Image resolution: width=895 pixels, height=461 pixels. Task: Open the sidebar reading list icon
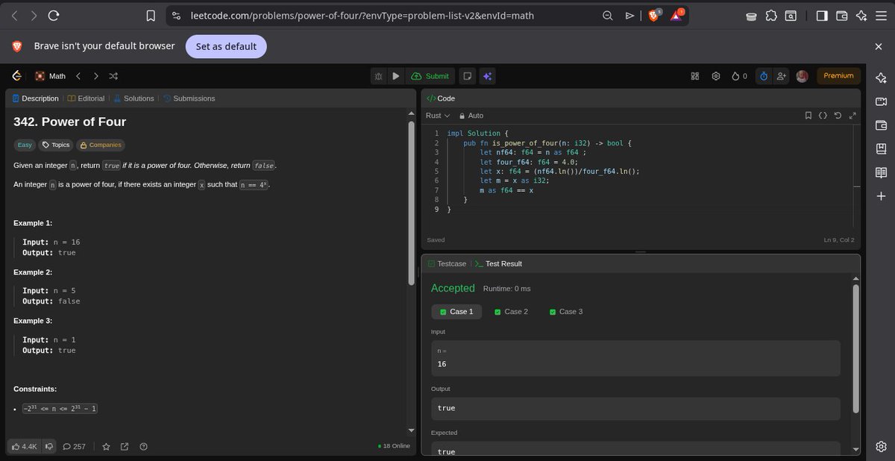[x=881, y=172]
